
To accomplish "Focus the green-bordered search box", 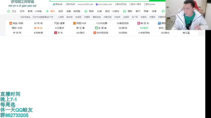I will (x=99, y=1).
